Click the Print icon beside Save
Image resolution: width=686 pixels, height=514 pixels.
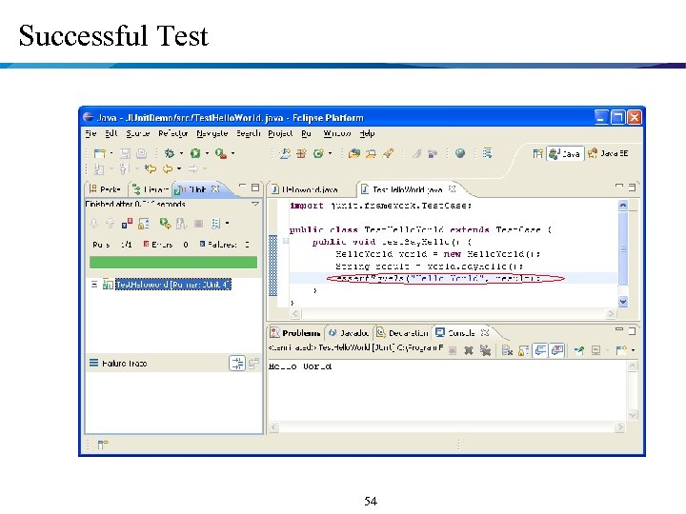coord(141,153)
